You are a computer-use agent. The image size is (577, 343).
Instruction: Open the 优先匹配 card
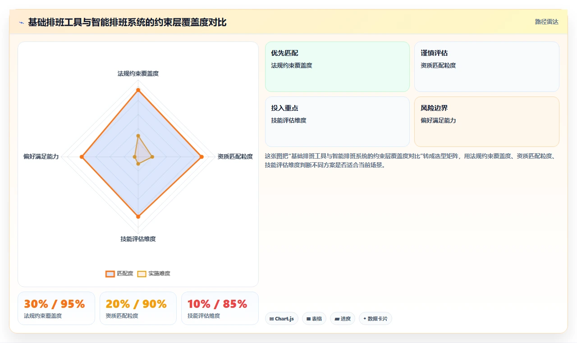point(337,67)
